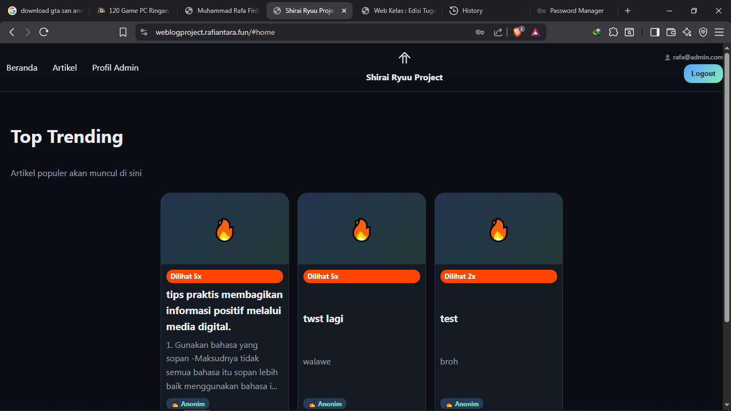Click the IDM extension globe icon
The image size is (731, 411).
597,32
